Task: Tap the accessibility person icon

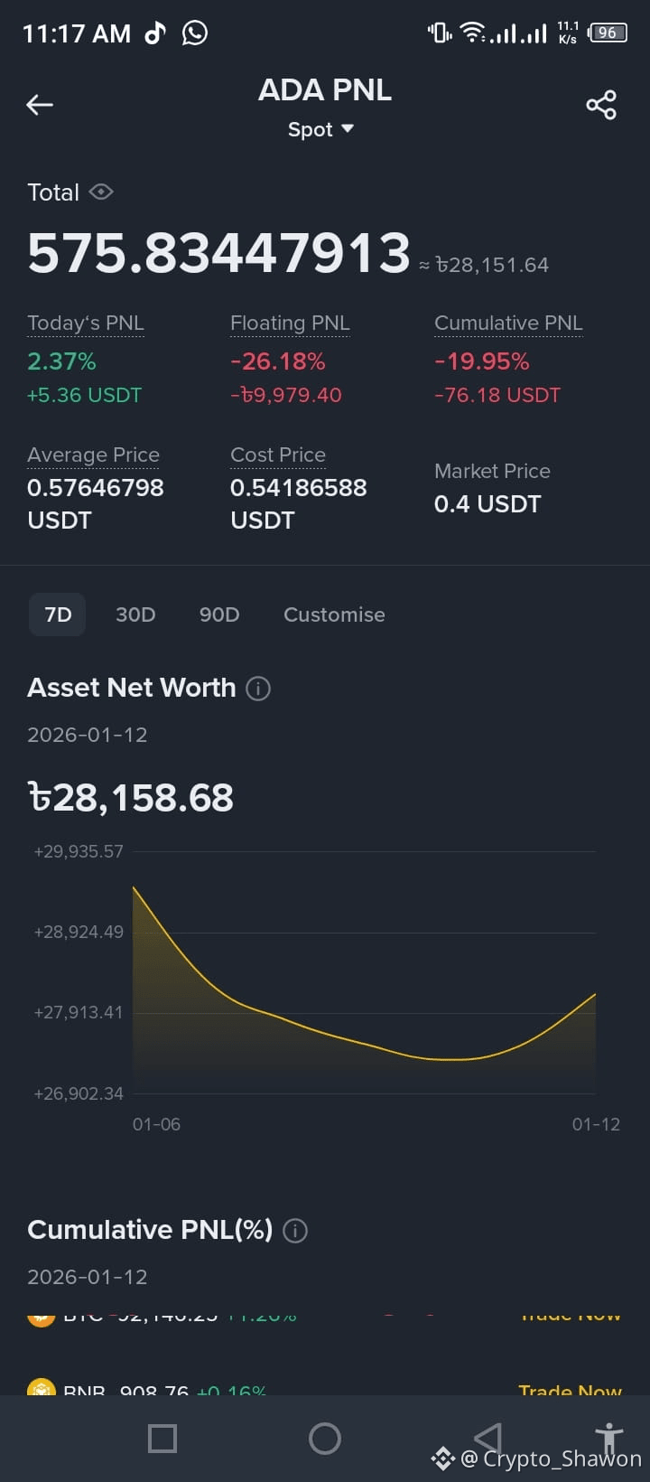Action: 609,1439
